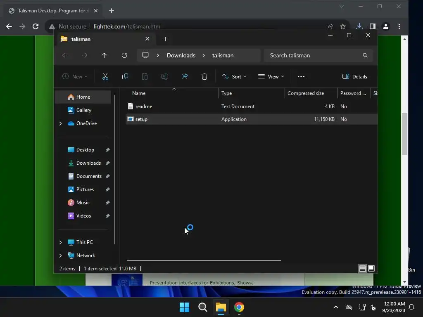Open the View dropdown menu

click(271, 76)
